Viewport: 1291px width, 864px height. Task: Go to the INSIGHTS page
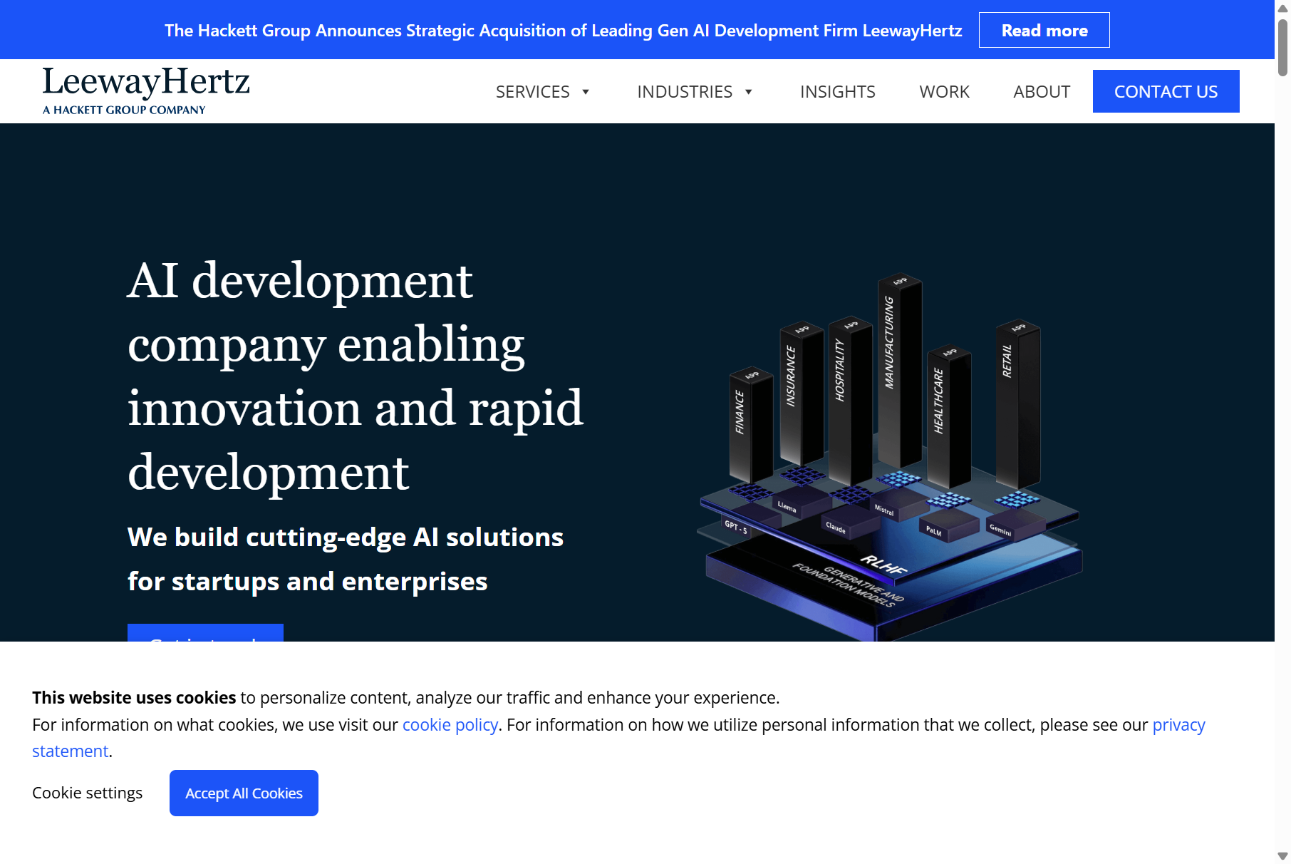click(837, 92)
